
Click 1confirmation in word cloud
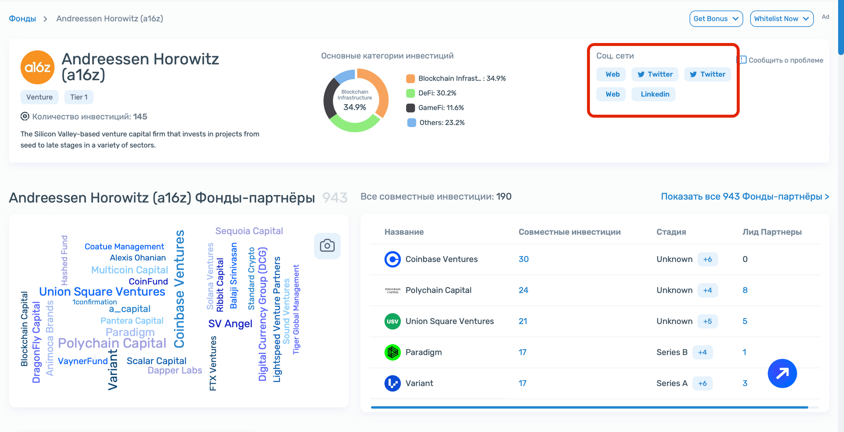tap(95, 302)
